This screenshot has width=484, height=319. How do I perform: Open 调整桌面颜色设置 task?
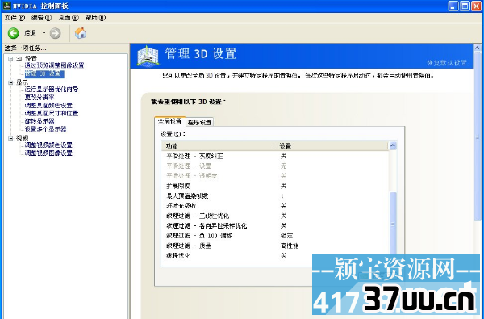tap(48, 105)
